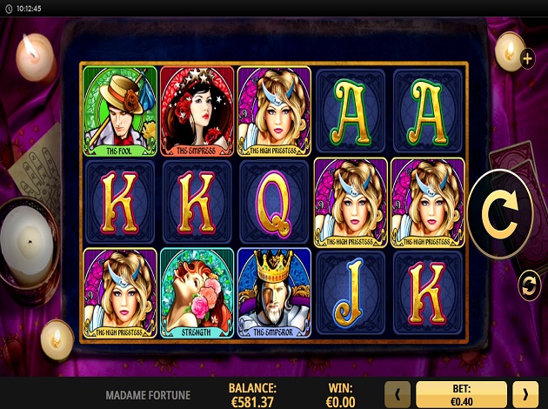Image resolution: width=548 pixels, height=409 pixels.
Task: Click the Q symbol in the middle row
Action: tap(274, 202)
